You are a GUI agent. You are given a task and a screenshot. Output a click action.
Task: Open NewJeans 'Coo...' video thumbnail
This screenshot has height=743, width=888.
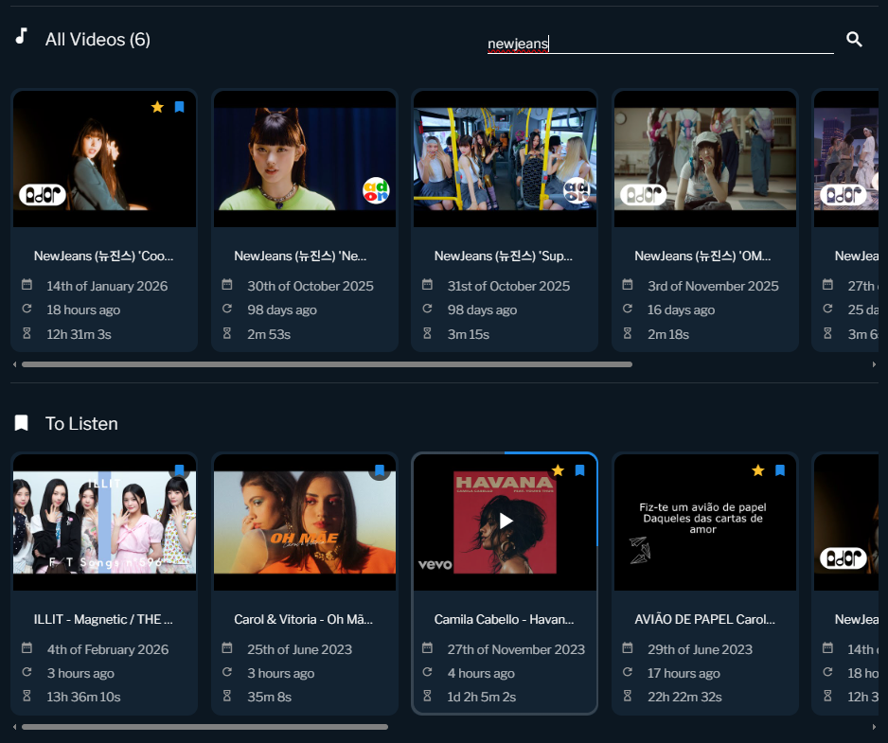point(105,159)
